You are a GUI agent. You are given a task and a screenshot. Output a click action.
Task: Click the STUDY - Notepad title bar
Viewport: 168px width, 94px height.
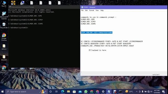click(x=124, y=7)
